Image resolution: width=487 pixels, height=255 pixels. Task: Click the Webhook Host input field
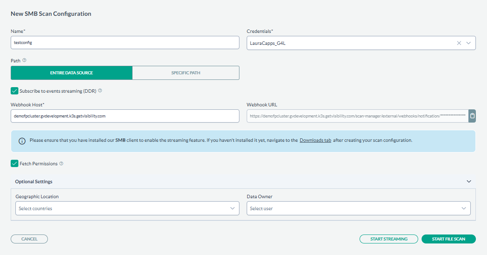(x=125, y=116)
